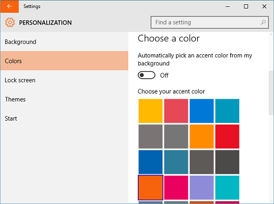This screenshot has height=204, width=274.
Task: Choose the teal blue swatch in top row
Action: (227, 111)
